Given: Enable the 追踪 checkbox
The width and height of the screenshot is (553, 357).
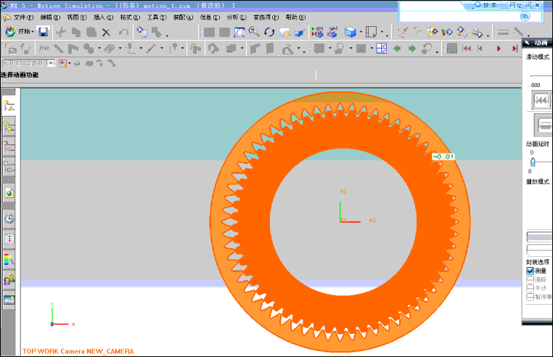Looking at the screenshot, I should [531, 279].
